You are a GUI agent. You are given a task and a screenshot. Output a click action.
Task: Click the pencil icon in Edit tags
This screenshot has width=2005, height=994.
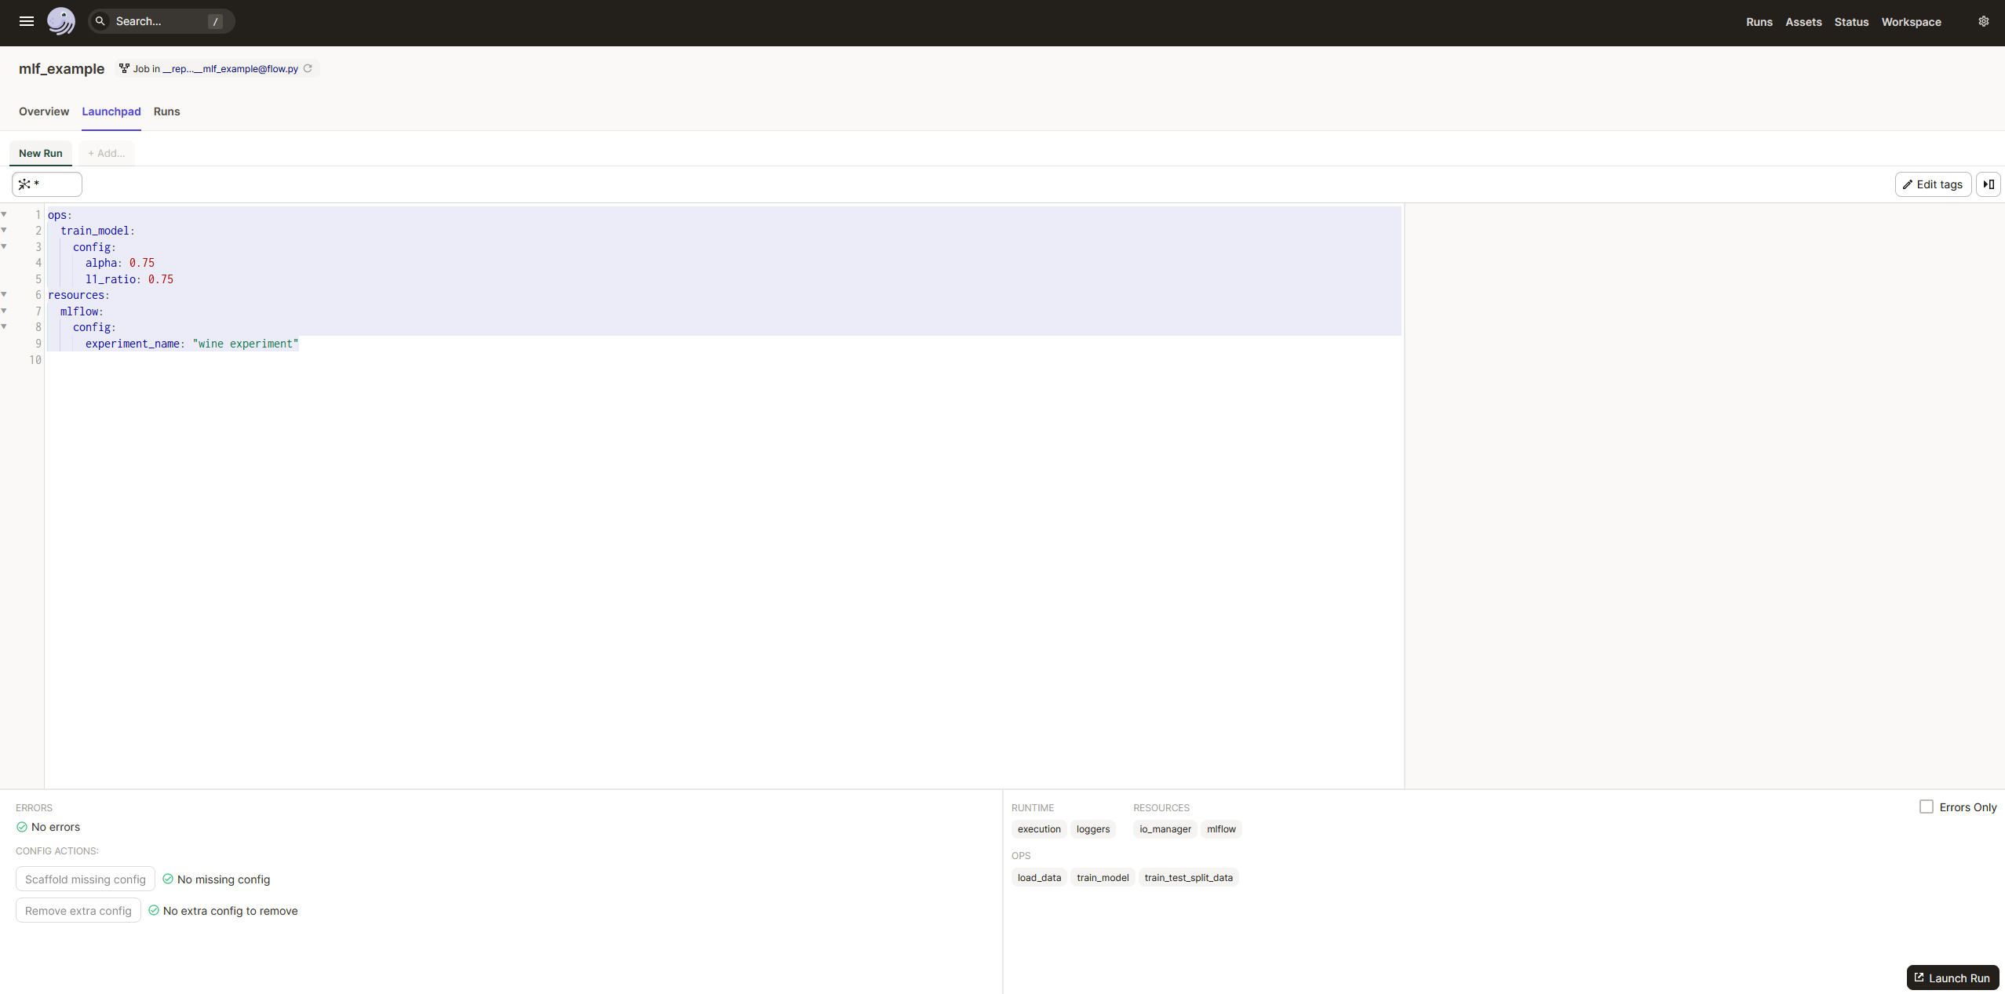[x=1908, y=184]
